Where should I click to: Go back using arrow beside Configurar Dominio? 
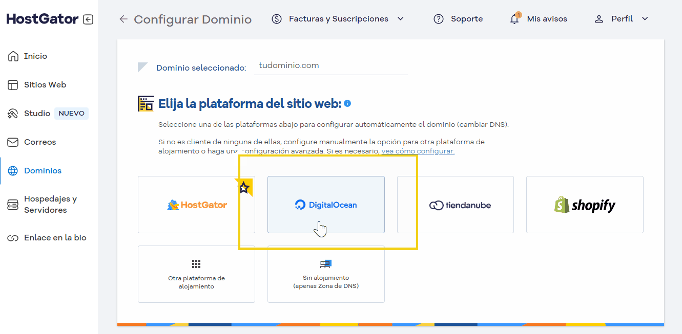[x=123, y=19]
